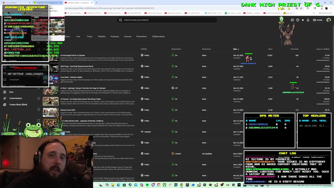Image resolution: width=334 pixels, height=188 pixels.
Task: Switch to Suno AI Music browser tab
Action: pos(16,3)
